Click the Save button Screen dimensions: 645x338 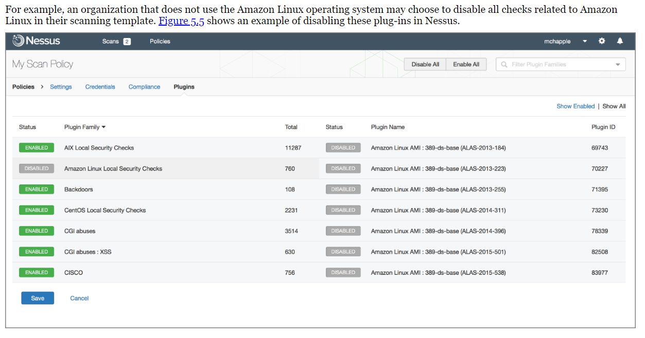pos(38,298)
